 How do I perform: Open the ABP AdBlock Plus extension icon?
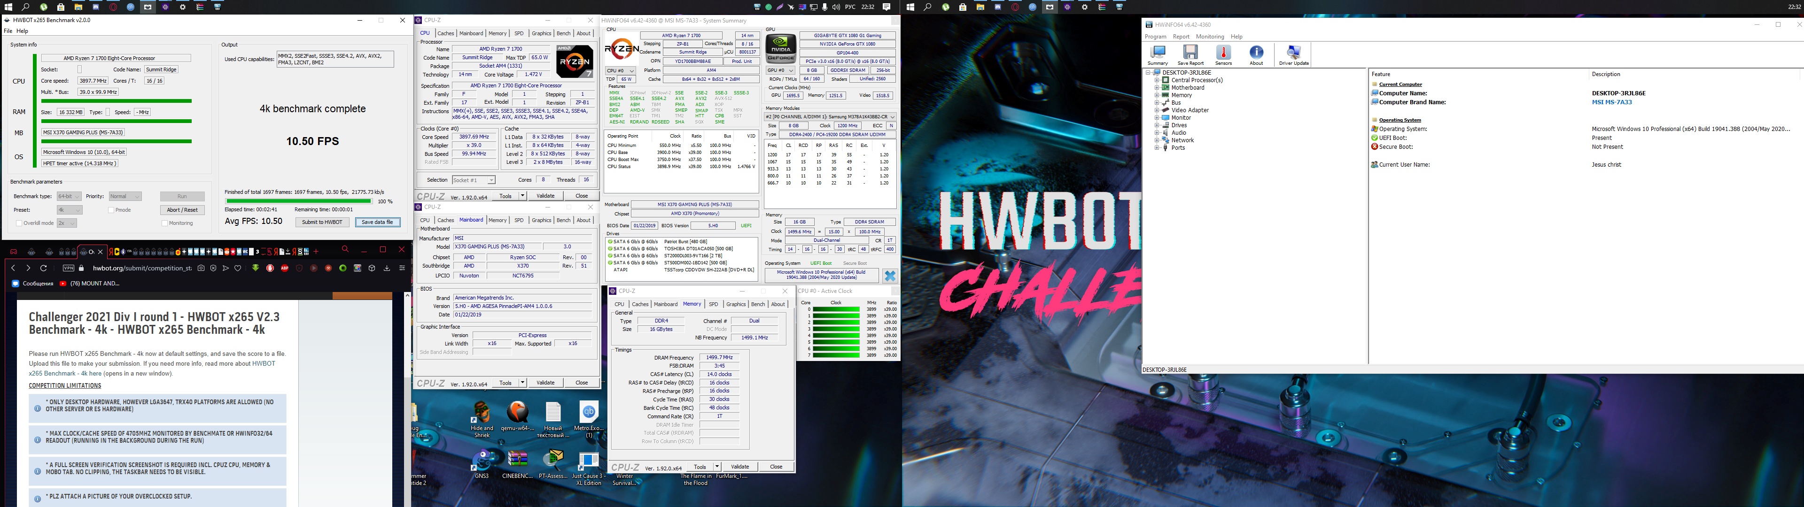coord(284,268)
